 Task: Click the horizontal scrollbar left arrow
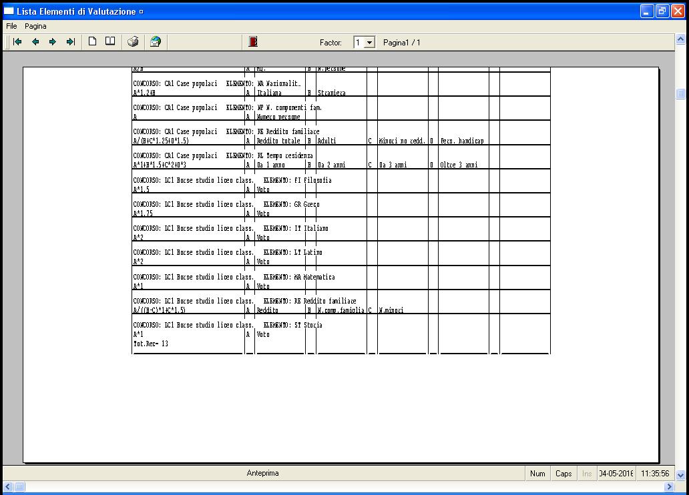coord(7,486)
